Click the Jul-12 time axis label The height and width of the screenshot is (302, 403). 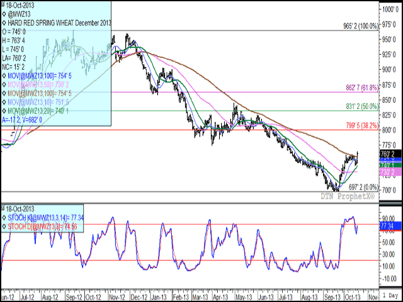[28, 297]
